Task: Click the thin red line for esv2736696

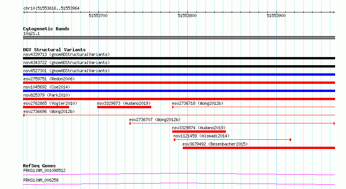Action: coord(179,115)
